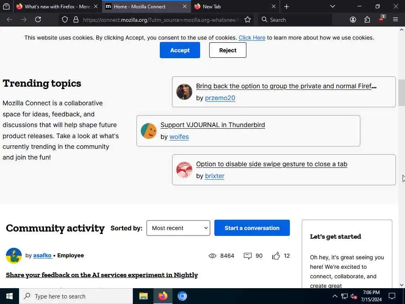Click the taskbar search box
The image size is (405, 304).
pyautogui.click(x=76, y=296)
